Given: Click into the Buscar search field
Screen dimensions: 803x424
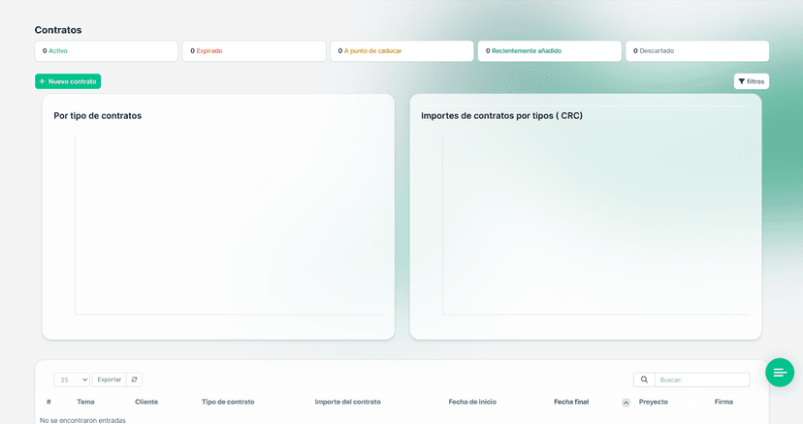Looking at the screenshot, I should coord(701,379).
